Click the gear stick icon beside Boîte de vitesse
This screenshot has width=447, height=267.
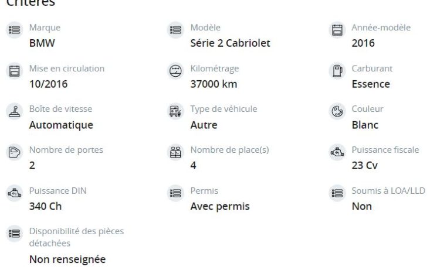[x=15, y=111]
